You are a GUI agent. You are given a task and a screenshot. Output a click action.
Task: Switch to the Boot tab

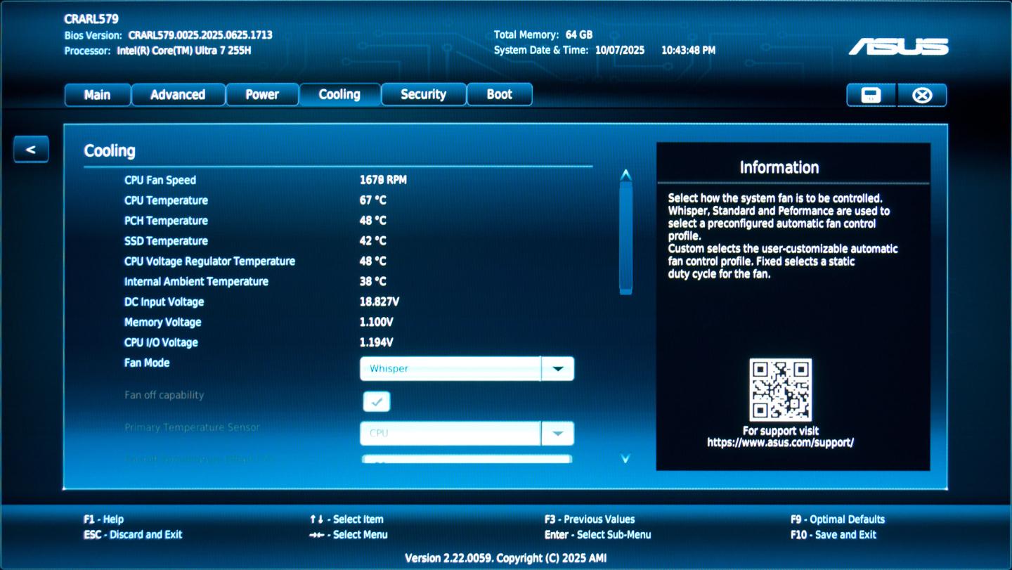[500, 95]
